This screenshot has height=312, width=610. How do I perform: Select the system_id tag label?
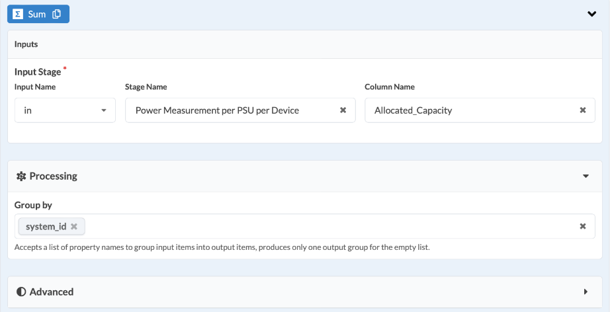tap(46, 227)
